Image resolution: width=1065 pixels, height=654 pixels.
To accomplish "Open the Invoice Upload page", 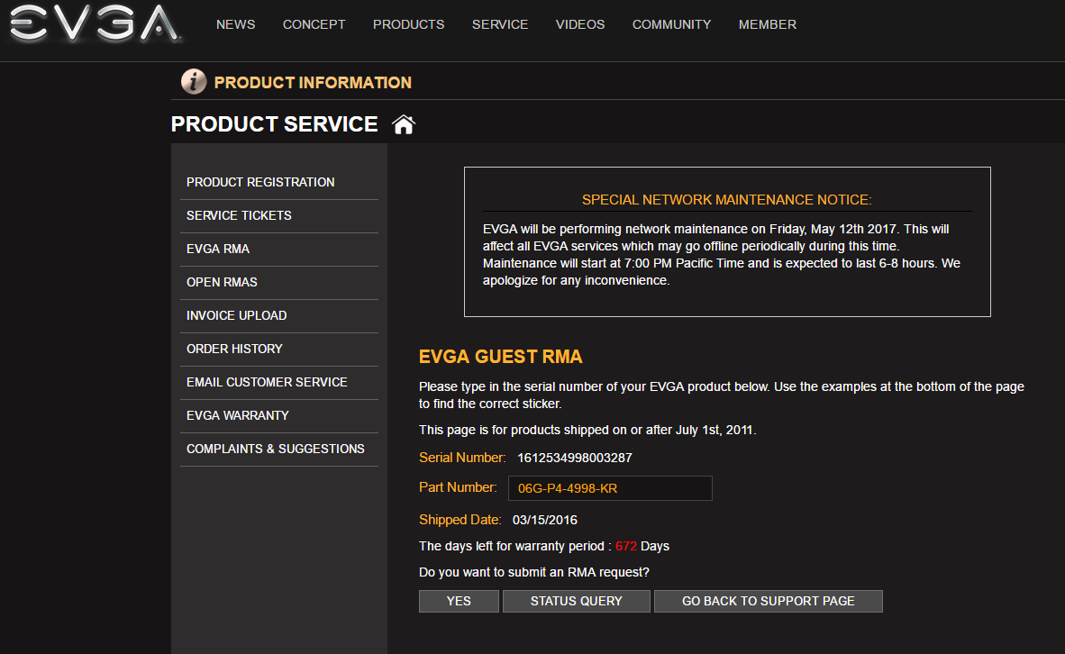I will click(x=236, y=315).
